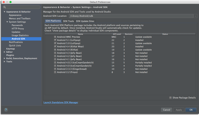This screenshot has width=199, height=115.
Task: Expand Build, Execution, Deployment arrow
Action: [4, 59]
